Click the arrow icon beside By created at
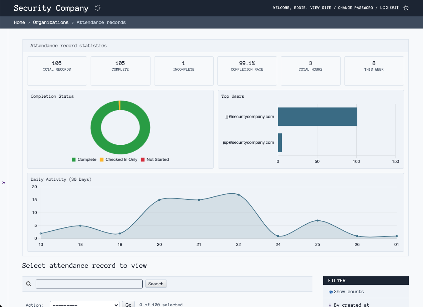The height and width of the screenshot is (307, 423). click(330, 304)
